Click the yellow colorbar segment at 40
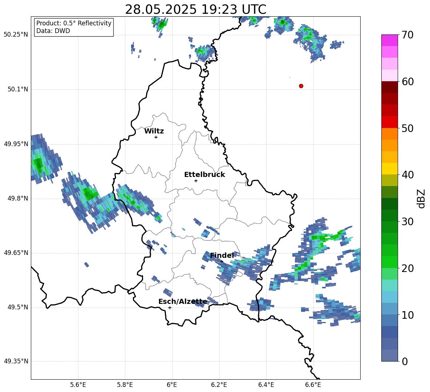Screen dimensions: 430x392 (x=389, y=169)
